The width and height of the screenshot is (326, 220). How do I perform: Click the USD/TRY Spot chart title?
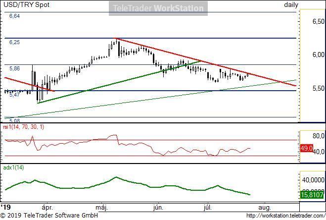point(26,5)
